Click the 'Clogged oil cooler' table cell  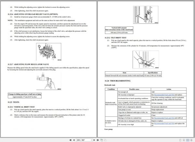pyautogui.click(x=134, y=115)
